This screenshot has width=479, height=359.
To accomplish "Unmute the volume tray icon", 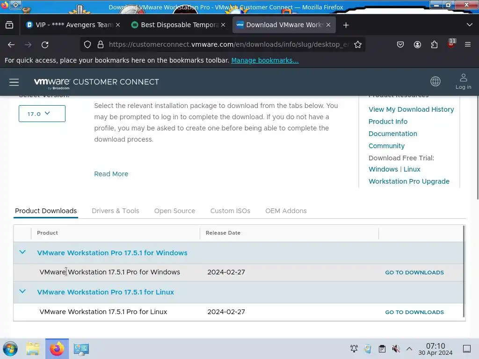I will [x=396, y=349].
